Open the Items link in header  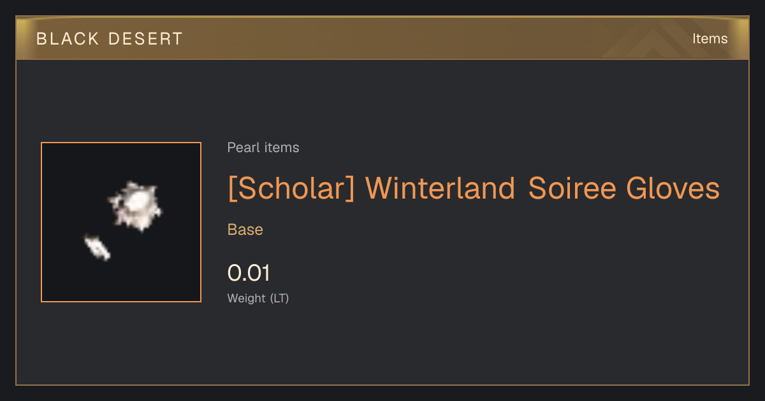tap(710, 39)
